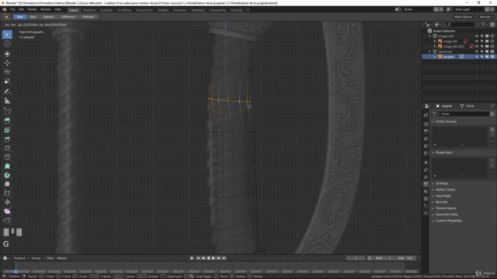Select the Add Cube tool

7,112
